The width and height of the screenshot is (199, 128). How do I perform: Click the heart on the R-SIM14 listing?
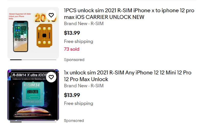point(51,77)
